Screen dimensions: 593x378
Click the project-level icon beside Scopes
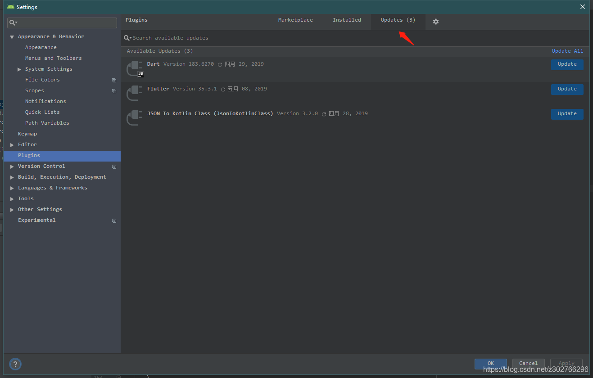tap(114, 91)
